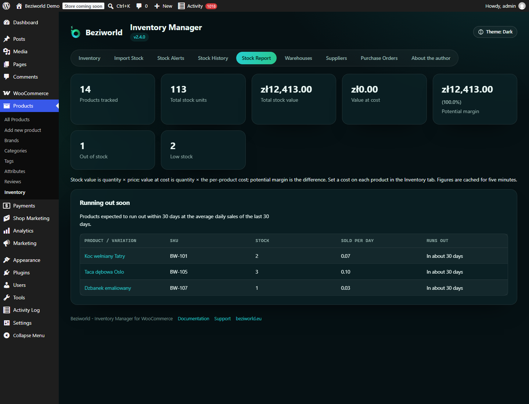
Task: Click the Dashboard gauge icon
Action: (x=7, y=22)
